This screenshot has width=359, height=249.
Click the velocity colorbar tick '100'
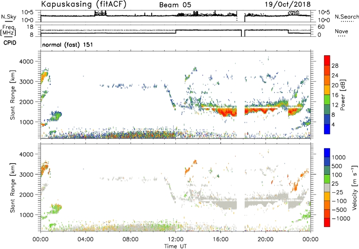pyautogui.click(x=337, y=175)
